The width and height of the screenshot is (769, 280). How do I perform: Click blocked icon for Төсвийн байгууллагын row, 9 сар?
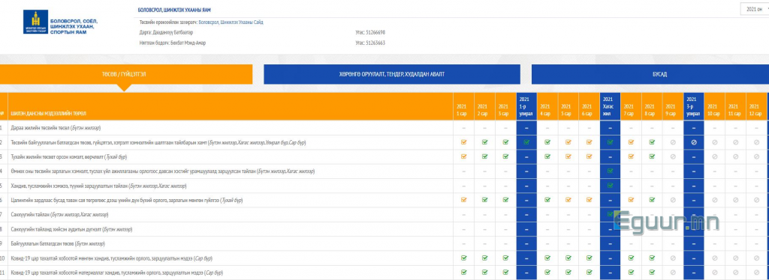[x=673, y=142]
